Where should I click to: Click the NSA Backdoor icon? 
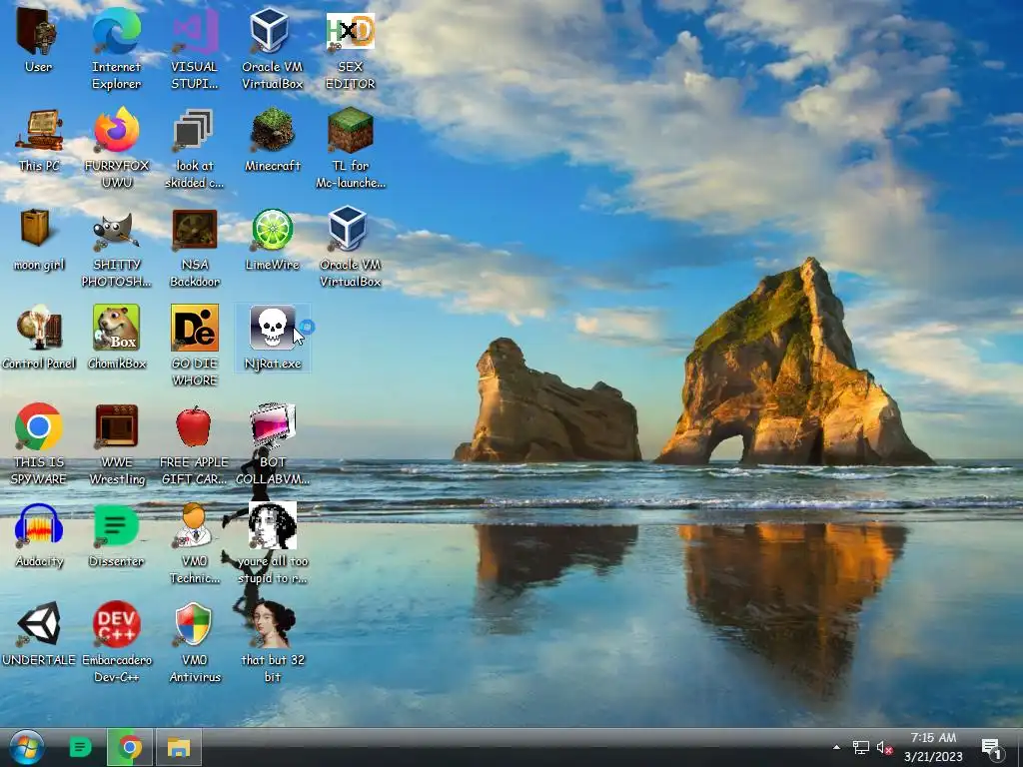pos(195,229)
